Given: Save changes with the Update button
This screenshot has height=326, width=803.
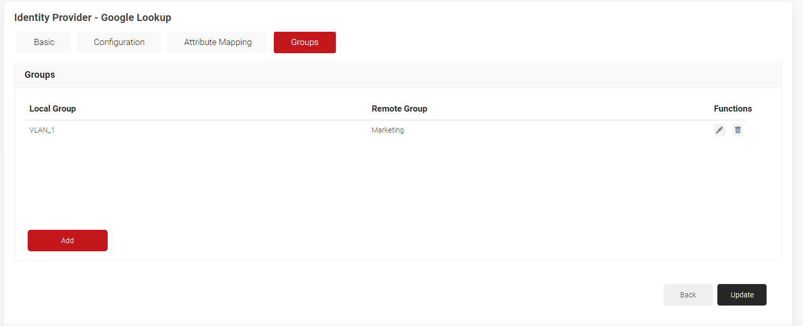Looking at the screenshot, I should (x=741, y=295).
